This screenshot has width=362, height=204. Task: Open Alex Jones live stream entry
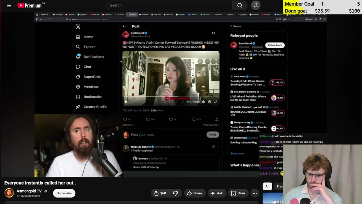[257, 81]
